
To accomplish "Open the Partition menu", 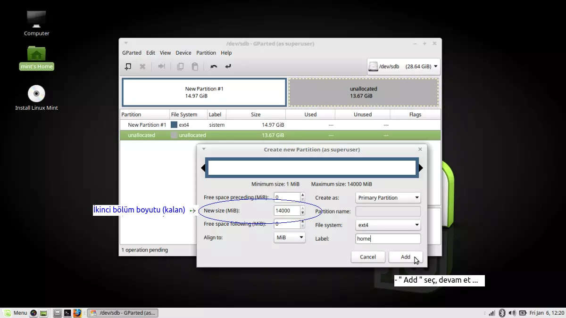I will 206,53.
